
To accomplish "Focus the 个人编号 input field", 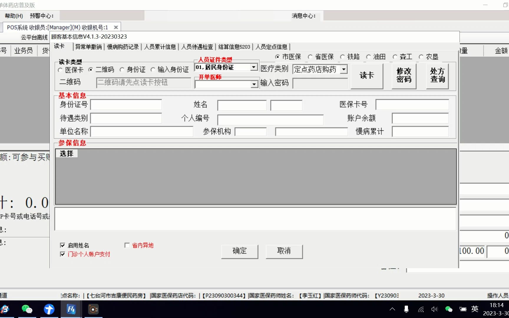I will [270, 120].
